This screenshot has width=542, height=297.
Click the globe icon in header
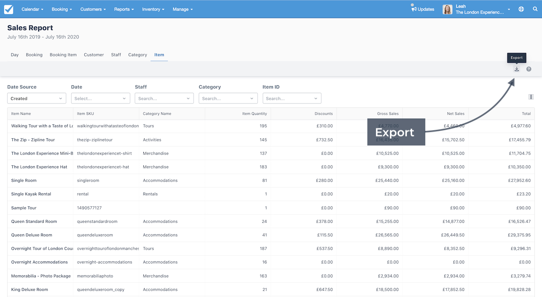point(521,9)
